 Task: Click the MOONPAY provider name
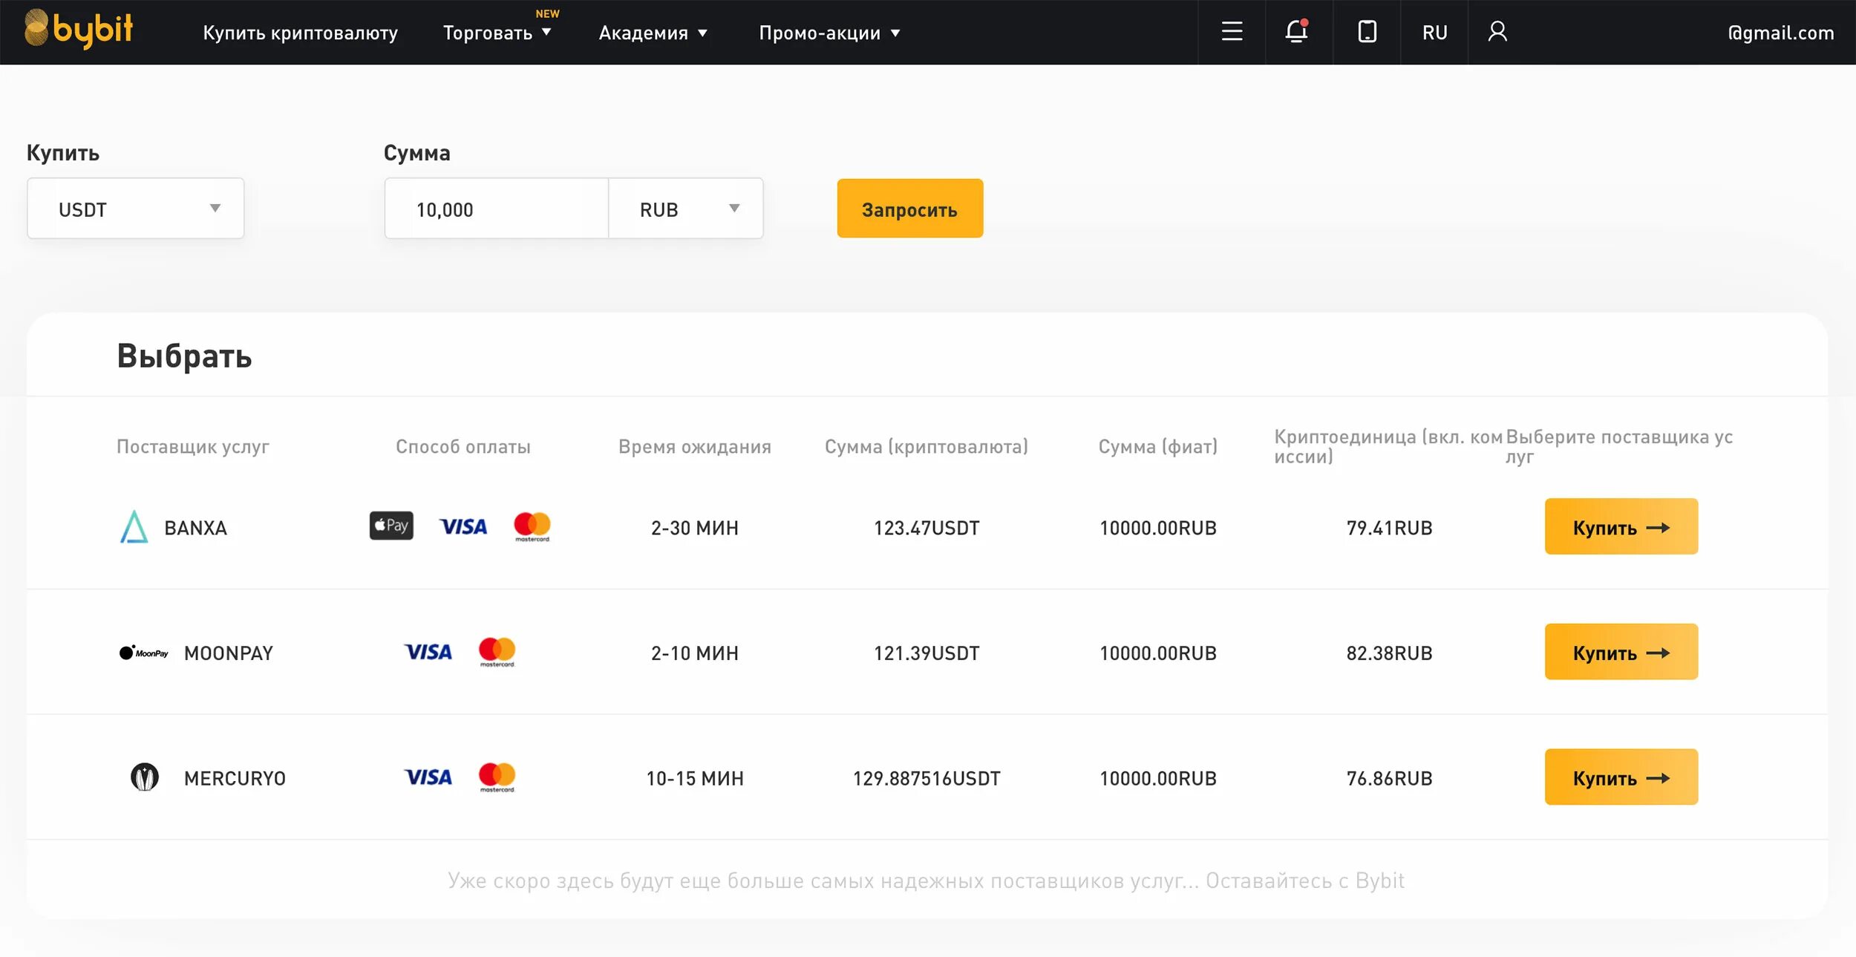coord(229,653)
